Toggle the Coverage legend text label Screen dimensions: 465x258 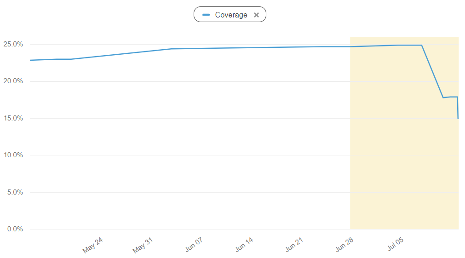point(231,15)
